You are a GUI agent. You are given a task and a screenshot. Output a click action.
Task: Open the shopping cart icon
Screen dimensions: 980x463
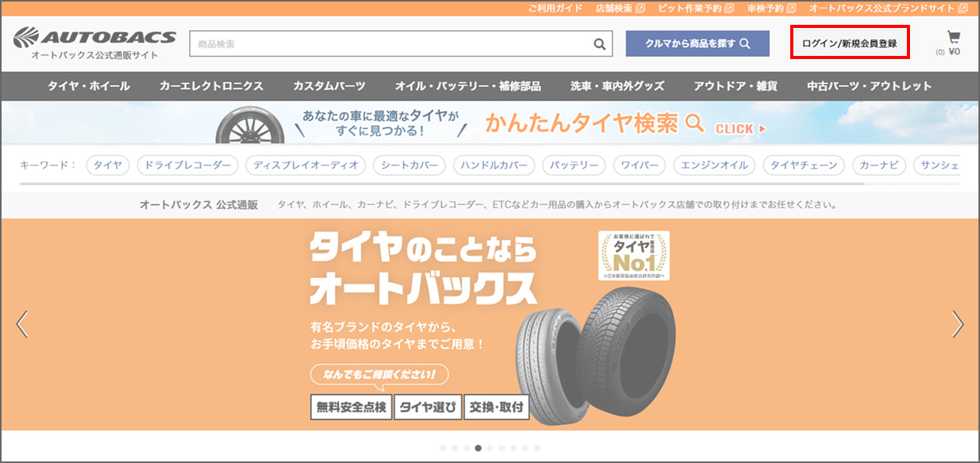pos(954,37)
